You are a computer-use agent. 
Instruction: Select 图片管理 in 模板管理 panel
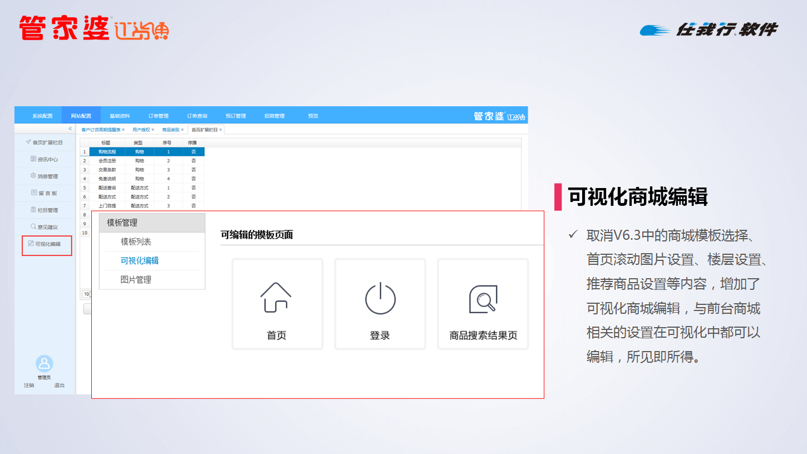coord(136,280)
